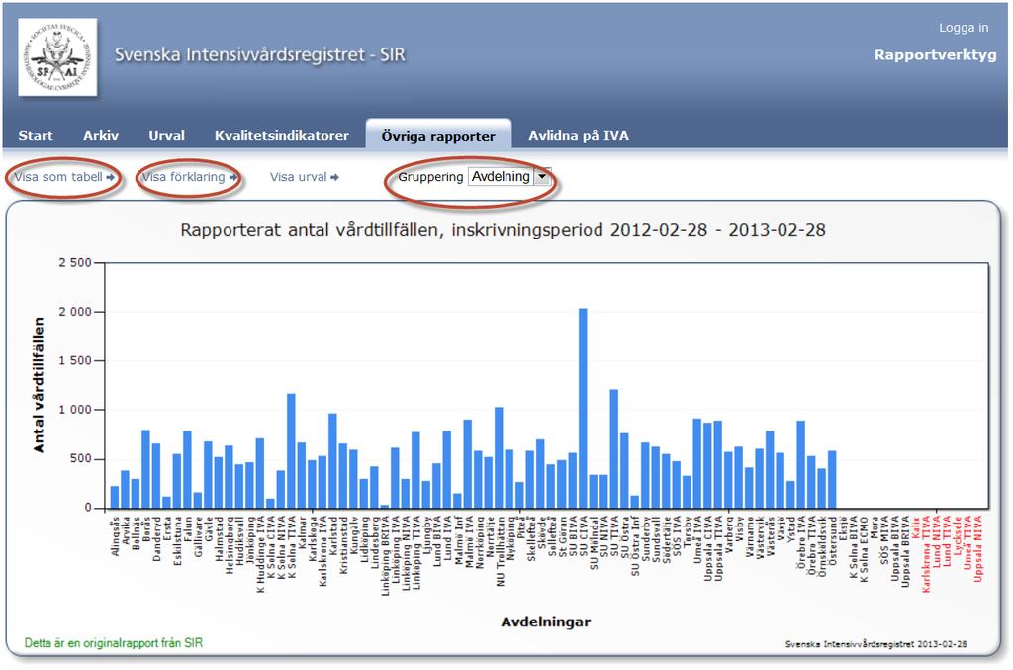Click the Antal vårdtillfällen y-axis label
This screenshot has width=1013, height=670.
click(x=40, y=385)
